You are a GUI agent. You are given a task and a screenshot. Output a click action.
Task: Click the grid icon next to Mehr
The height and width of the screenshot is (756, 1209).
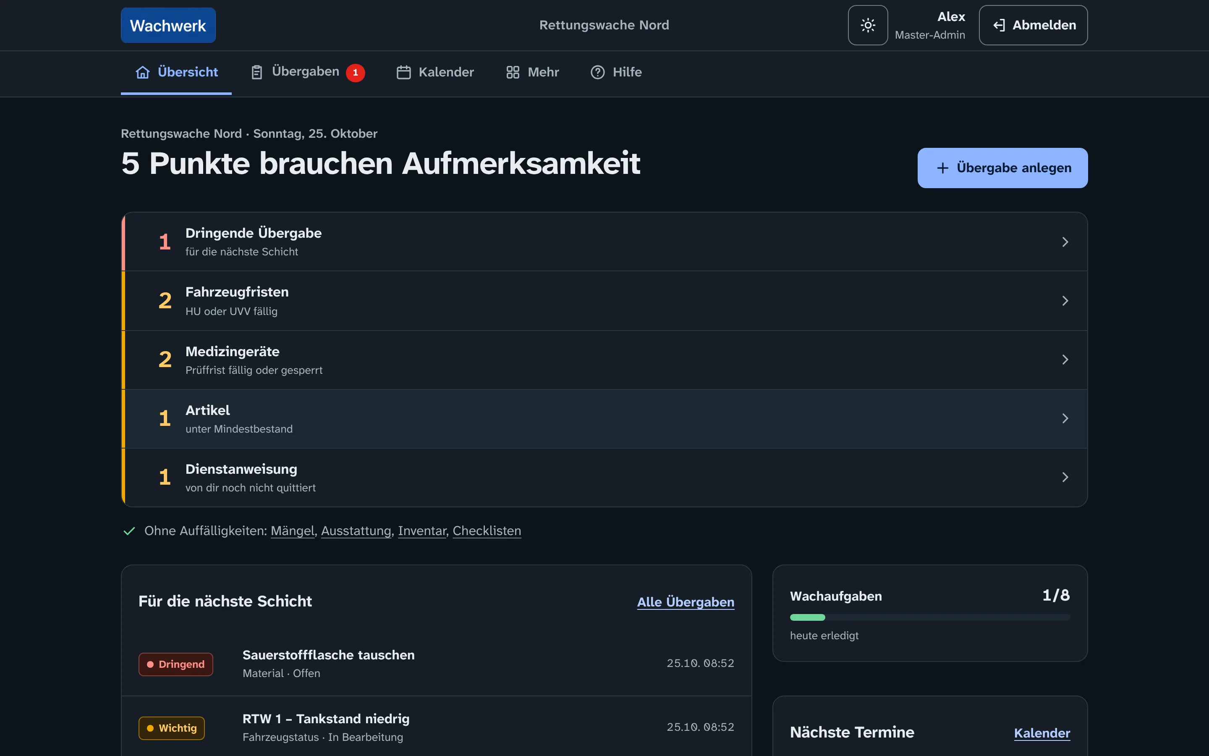(513, 73)
